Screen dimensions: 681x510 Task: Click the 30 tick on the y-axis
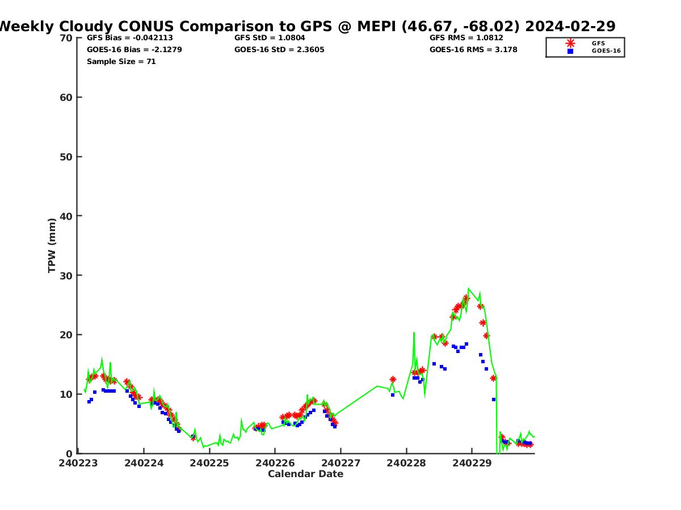66,275
